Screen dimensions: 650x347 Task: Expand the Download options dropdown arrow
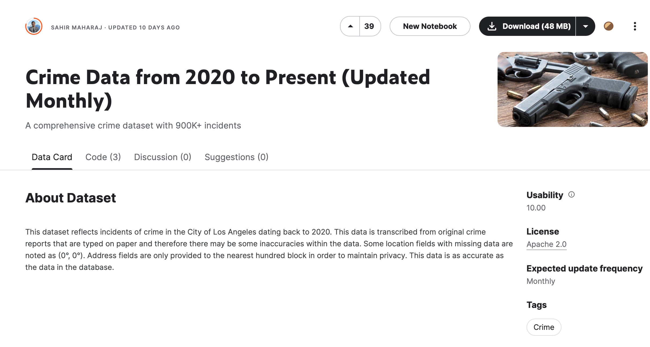(x=585, y=26)
